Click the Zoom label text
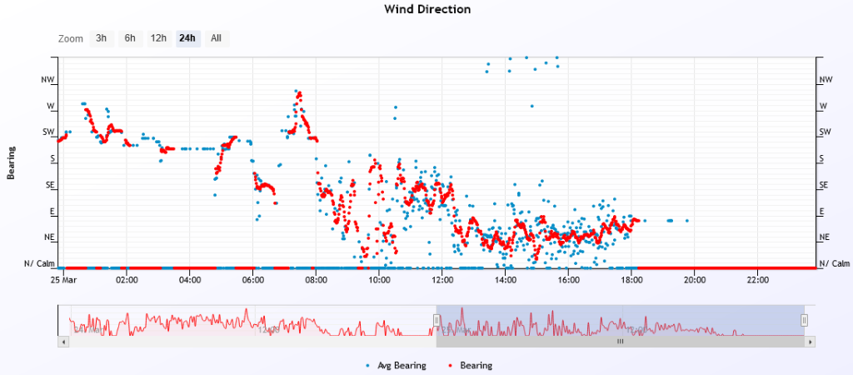 pyautogui.click(x=71, y=38)
